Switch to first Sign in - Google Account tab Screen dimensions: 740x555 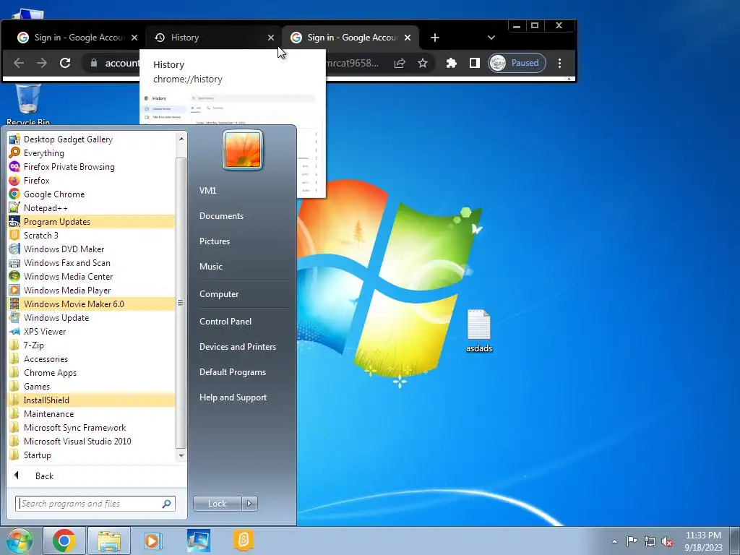(x=75, y=38)
